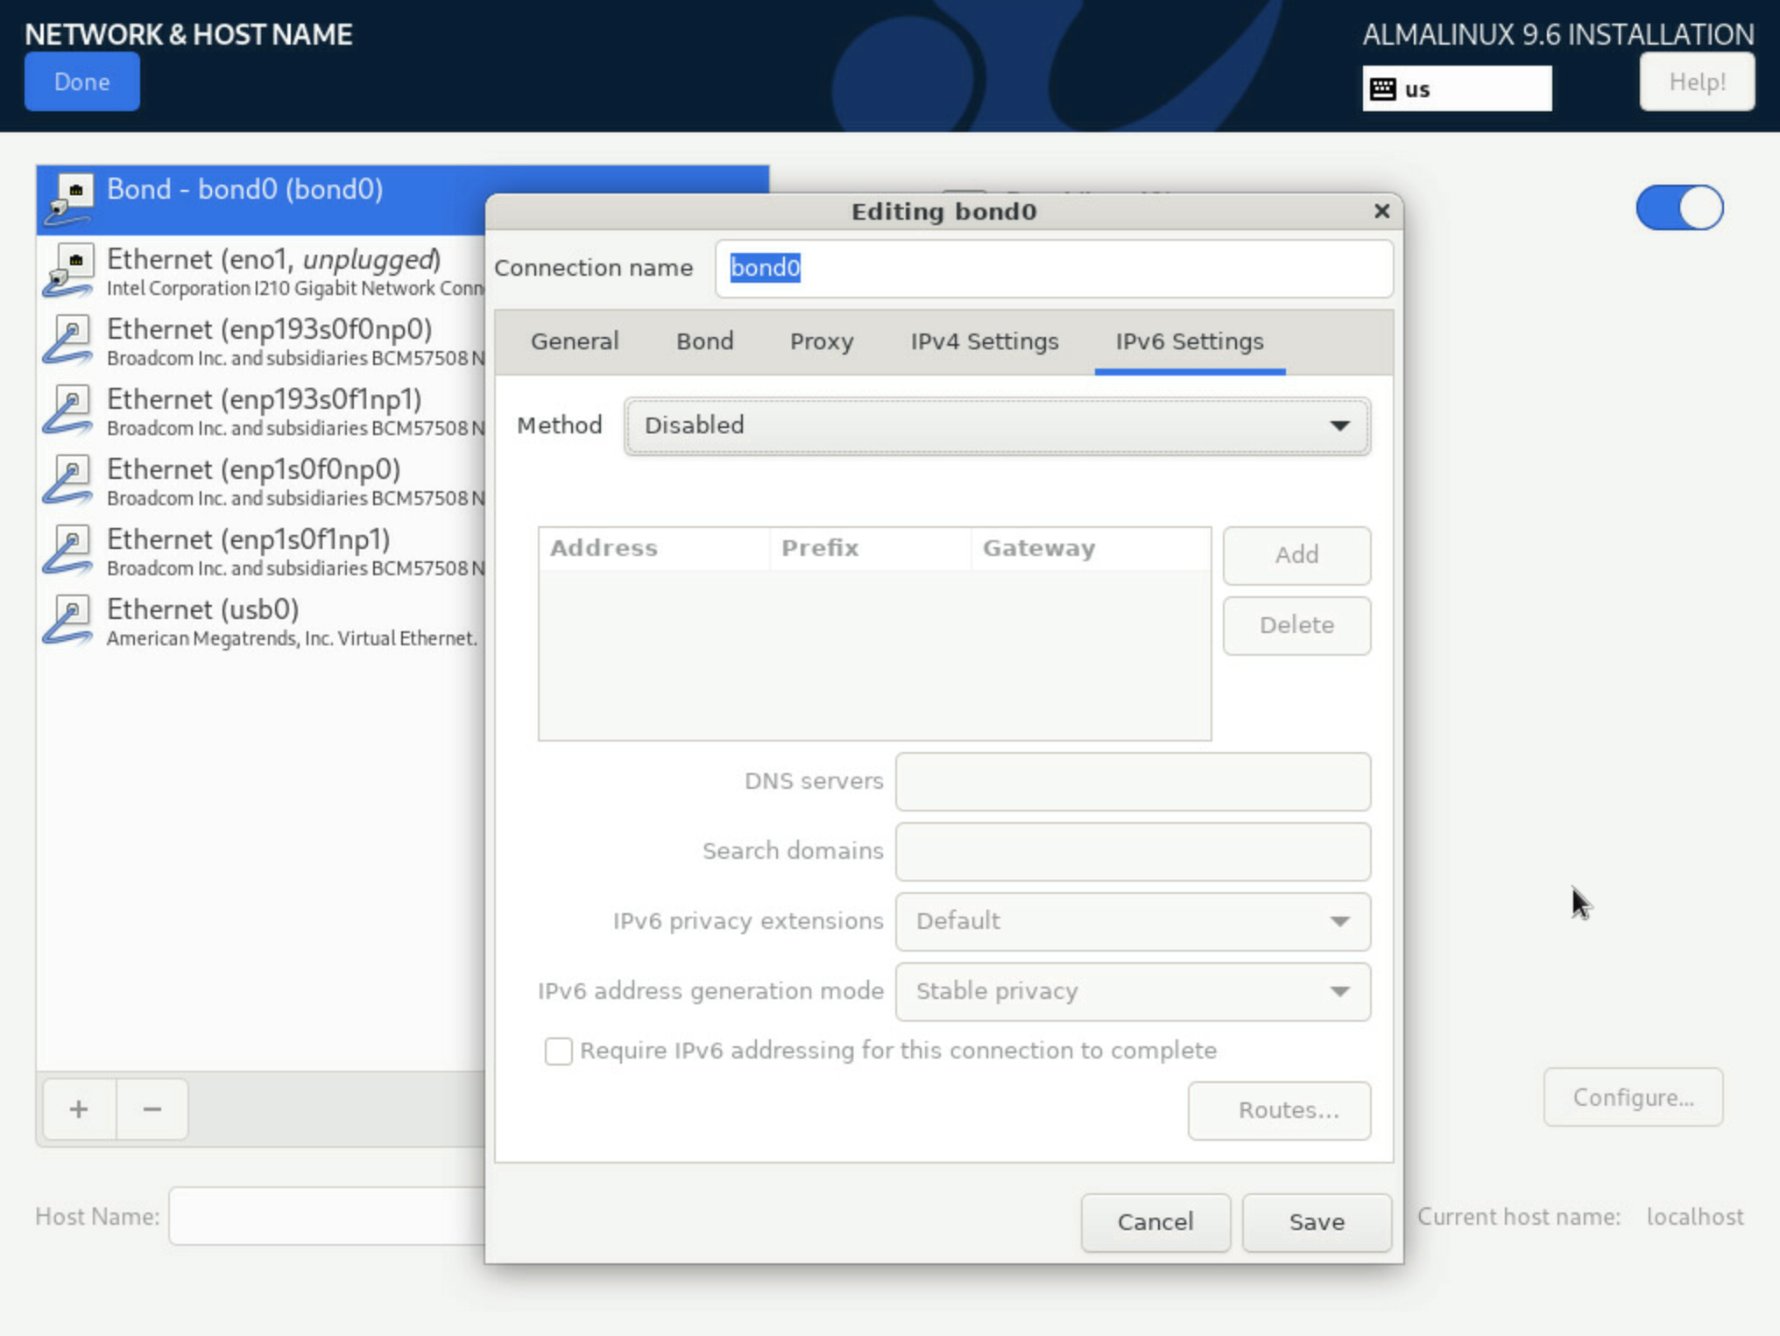Switch to the IPv4 Settings tab
The height and width of the screenshot is (1336, 1780).
pos(985,341)
